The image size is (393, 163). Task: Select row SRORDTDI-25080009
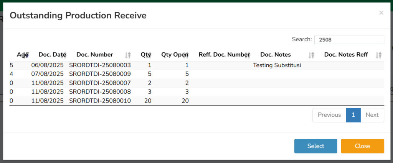(197, 74)
